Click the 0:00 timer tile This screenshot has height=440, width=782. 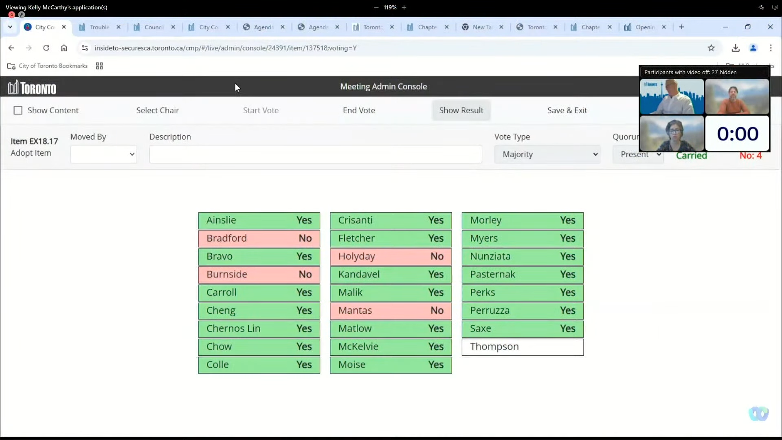point(737,133)
